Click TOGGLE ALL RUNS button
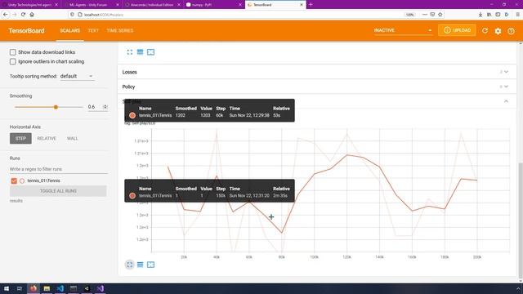Screen dimensions: 523x294 (58, 191)
